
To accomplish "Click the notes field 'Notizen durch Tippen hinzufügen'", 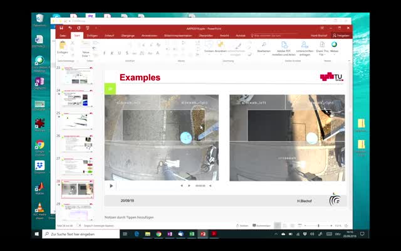I will [x=129, y=217].
